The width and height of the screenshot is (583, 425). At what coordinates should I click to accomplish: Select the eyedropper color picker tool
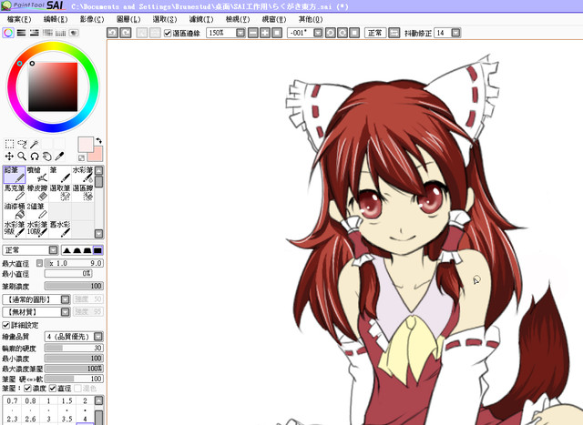click(x=59, y=157)
